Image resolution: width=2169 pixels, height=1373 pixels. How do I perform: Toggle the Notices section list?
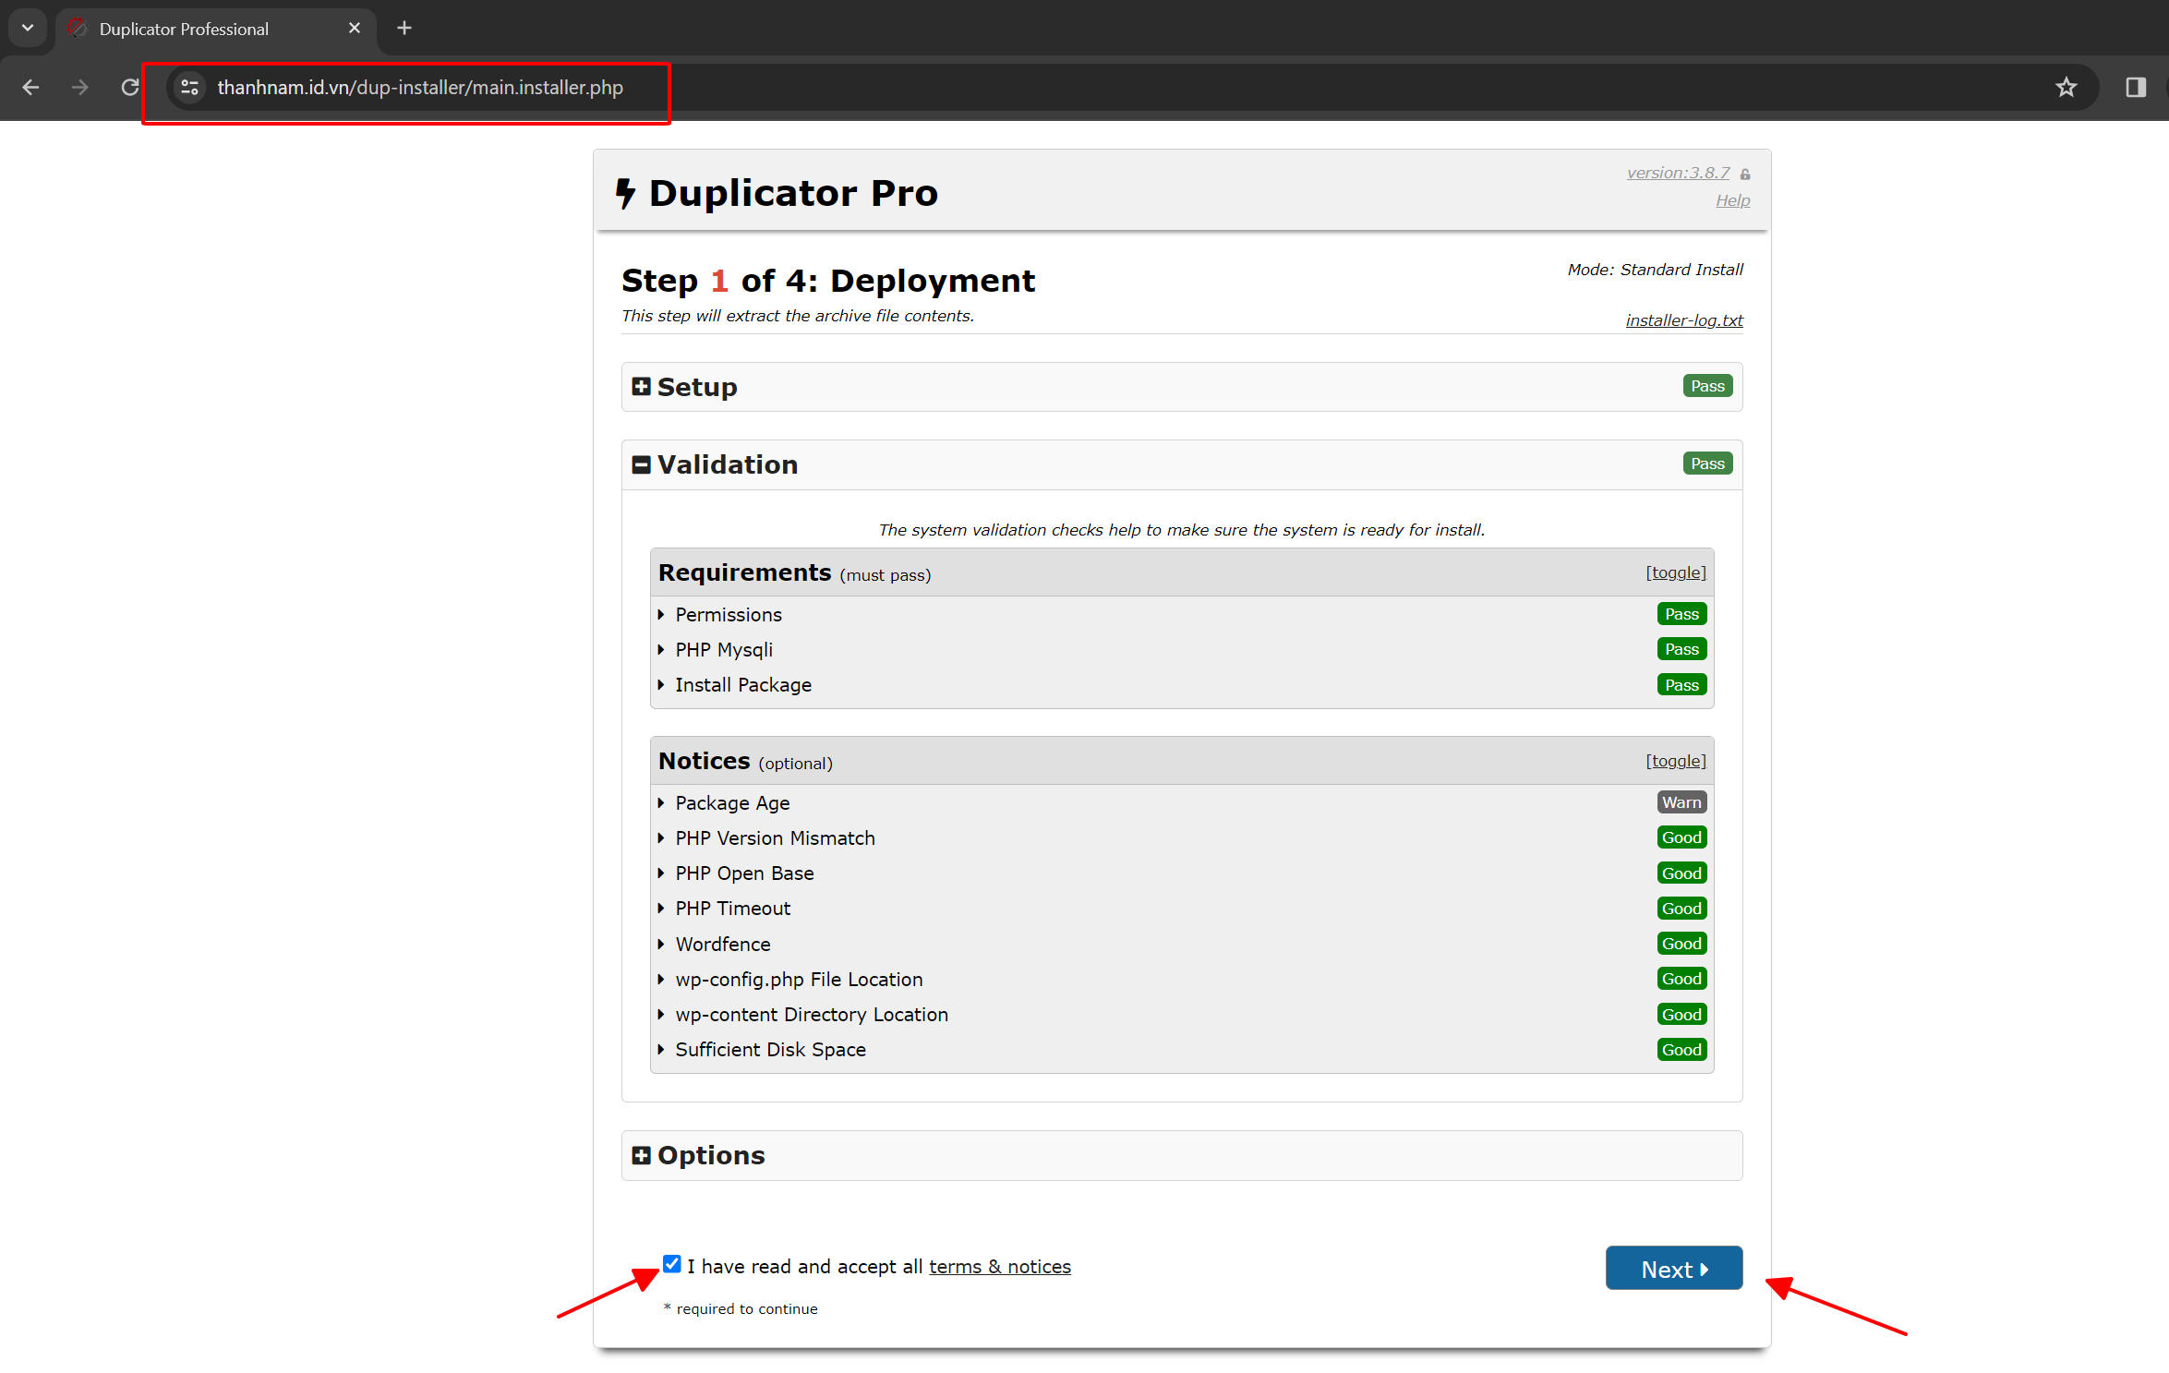[x=1675, y=761]
